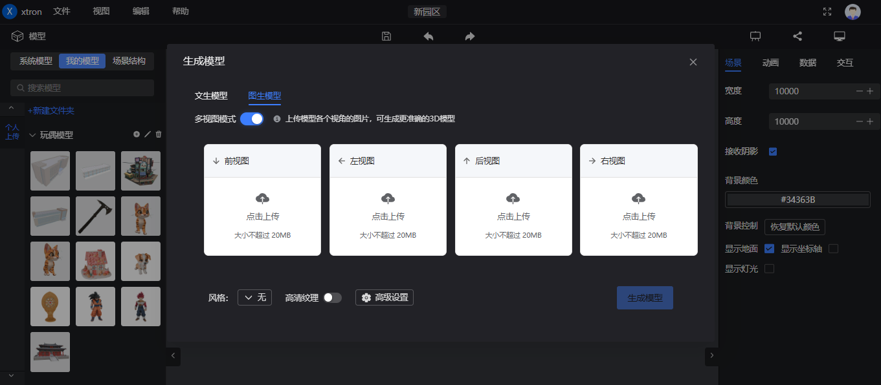Open 高级设置 advanced settings
This screenshot has width=881, height=385.
(385, 297)
